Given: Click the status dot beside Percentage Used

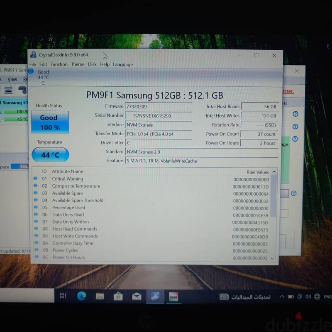Looking at the screenshot, I should tap(36, 207).
